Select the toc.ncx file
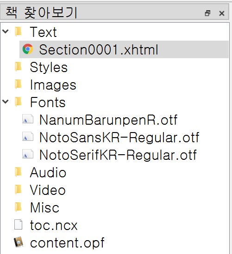232x254 pixels. pos(54,225)
